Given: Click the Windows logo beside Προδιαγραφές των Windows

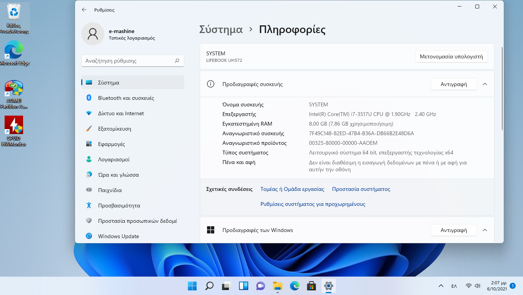Looking at the screenshot, I should (211, 230).
